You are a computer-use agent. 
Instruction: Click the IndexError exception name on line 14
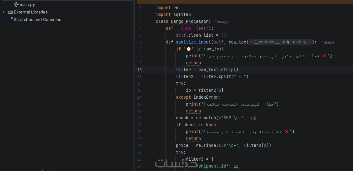[206, 97]
